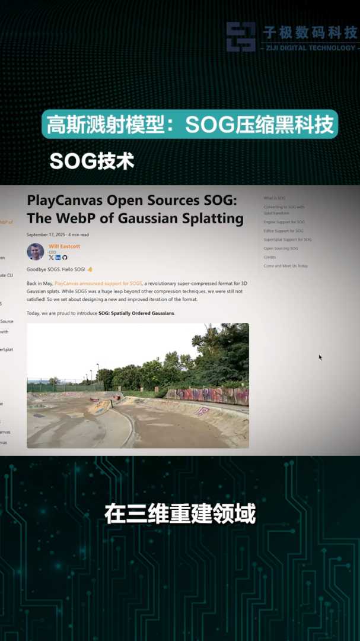The width and height of the screenshot is (360, 641).
Task: Click the 'September 17, 2025 · 4 min read' text
Action: pyautogui.click(x=58, y=234)
